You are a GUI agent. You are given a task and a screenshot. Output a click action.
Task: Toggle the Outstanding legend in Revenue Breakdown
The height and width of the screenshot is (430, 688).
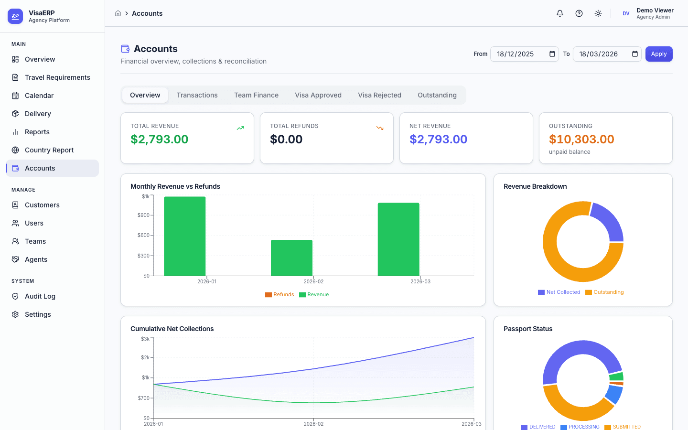coord(604,292)
